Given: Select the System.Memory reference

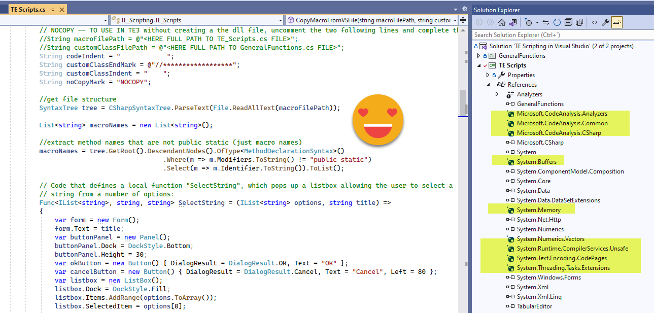Looking at the screenshot, I should click(538, 210).
